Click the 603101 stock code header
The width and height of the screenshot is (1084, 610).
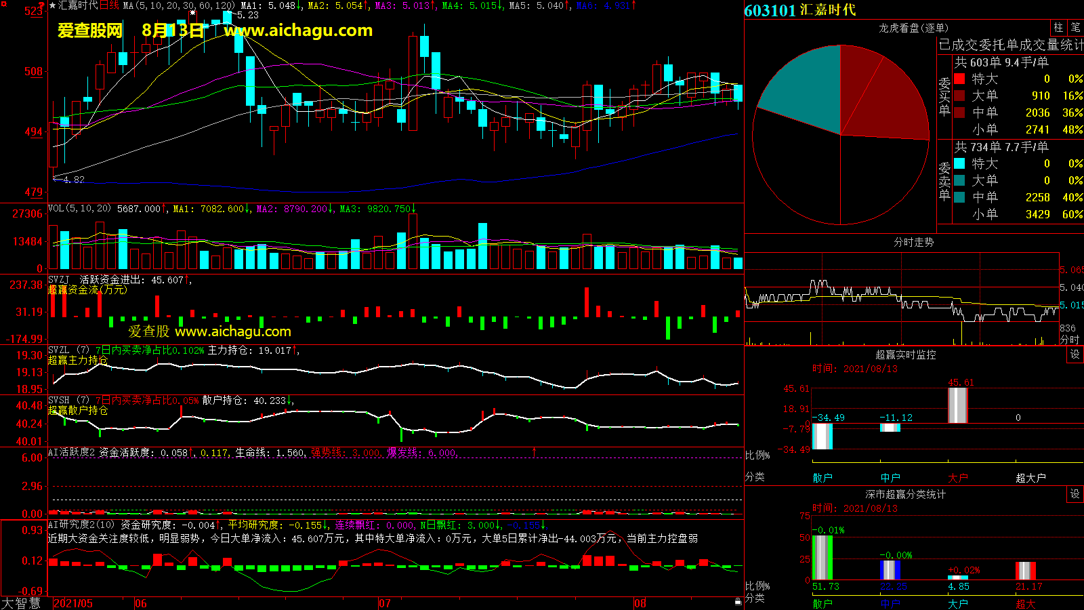click(x=770, y=11)
